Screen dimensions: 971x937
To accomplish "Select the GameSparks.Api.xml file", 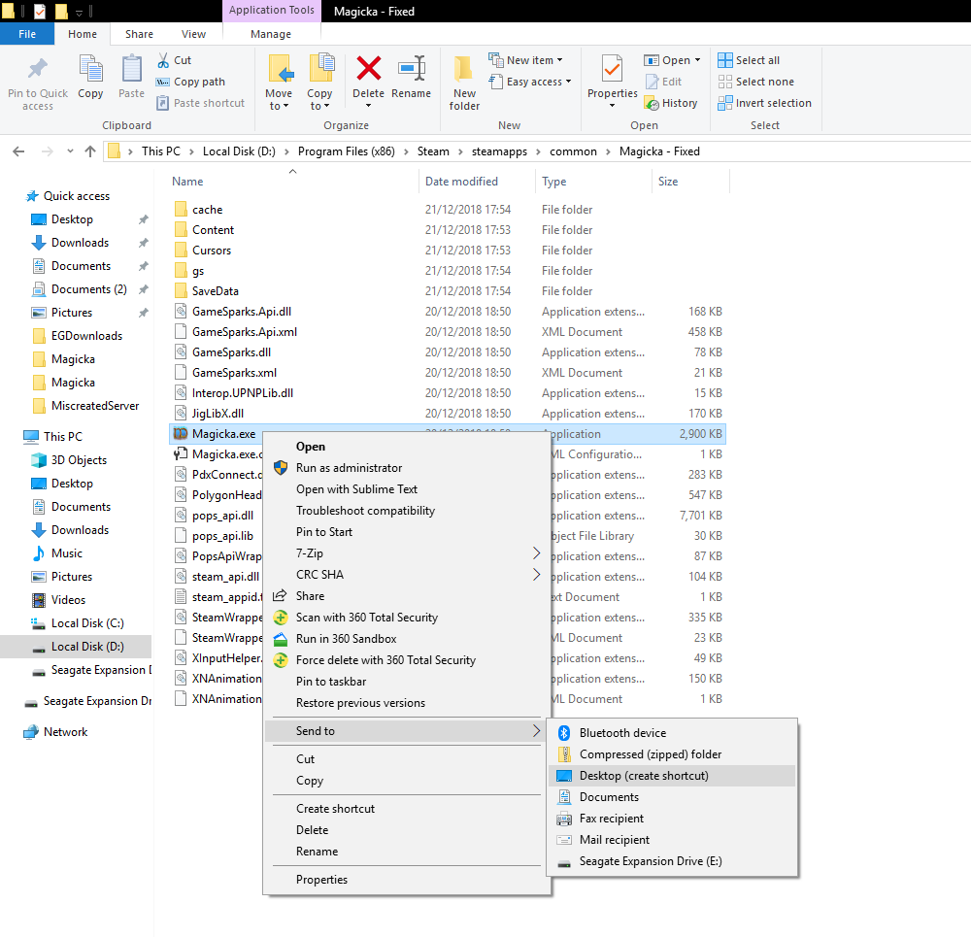I will click(245, 332).
